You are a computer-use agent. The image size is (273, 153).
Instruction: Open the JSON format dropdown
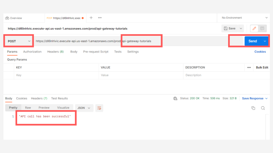tap(84, 108)
